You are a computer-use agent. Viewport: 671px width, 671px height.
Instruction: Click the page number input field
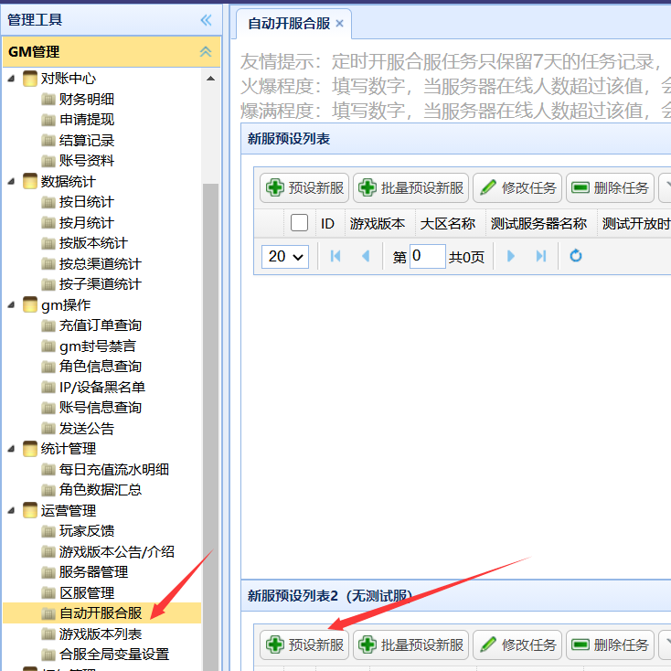[x=427, y=257]
